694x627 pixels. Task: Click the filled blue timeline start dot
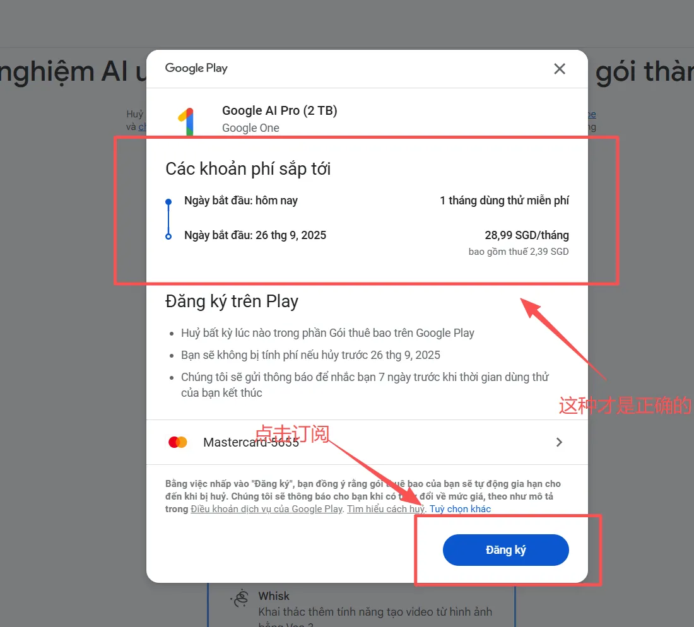(168, 202)
